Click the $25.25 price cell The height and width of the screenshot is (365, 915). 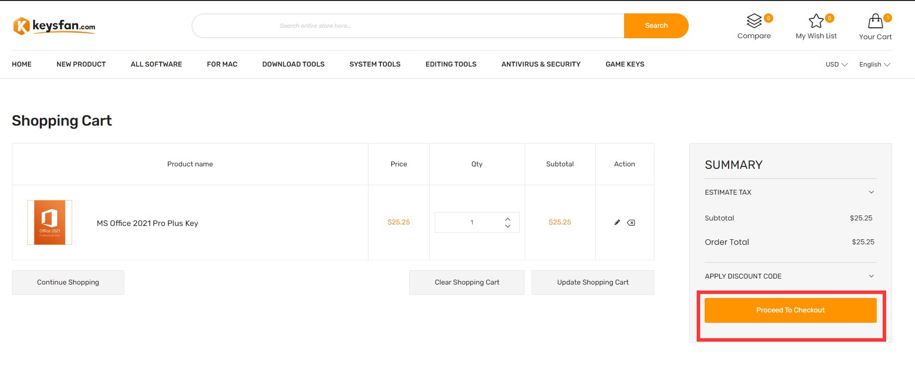pos(399,222)
